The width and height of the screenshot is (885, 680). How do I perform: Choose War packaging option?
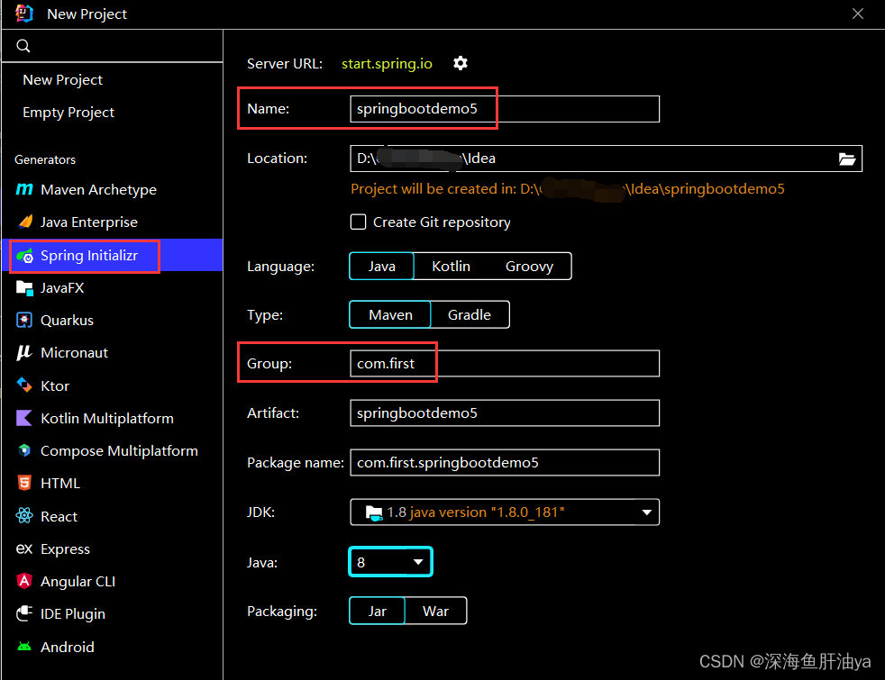click(x=435, y=611)
